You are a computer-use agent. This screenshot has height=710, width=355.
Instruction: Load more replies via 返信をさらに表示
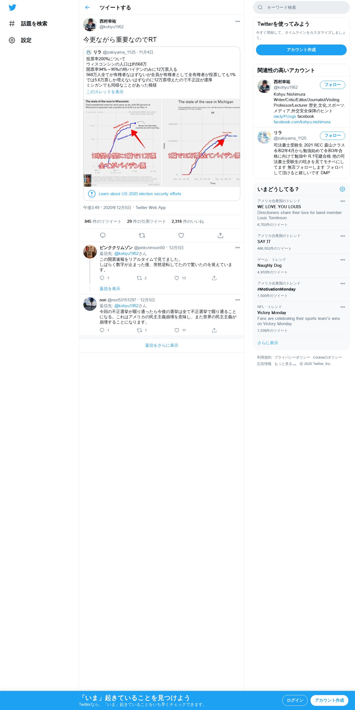pos(162,345)
